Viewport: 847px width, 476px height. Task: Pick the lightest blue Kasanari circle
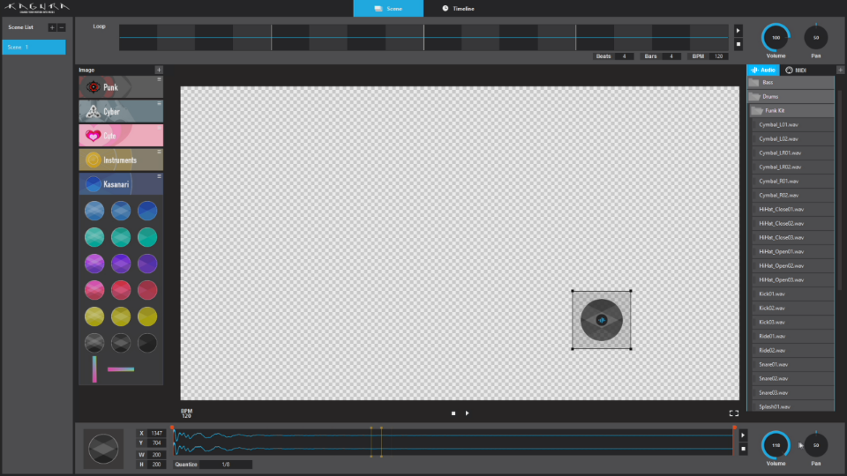tap(94, 211)
